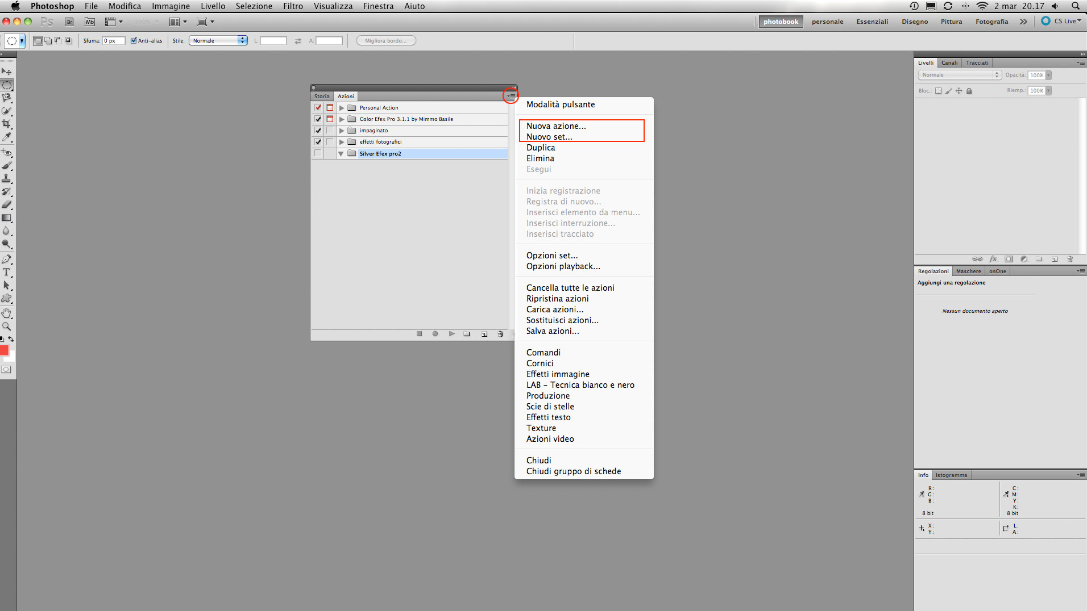The image size is (1087, 611).
Task: Launch Adobe Bridge from application bar
Action: [x=69, y=22]
